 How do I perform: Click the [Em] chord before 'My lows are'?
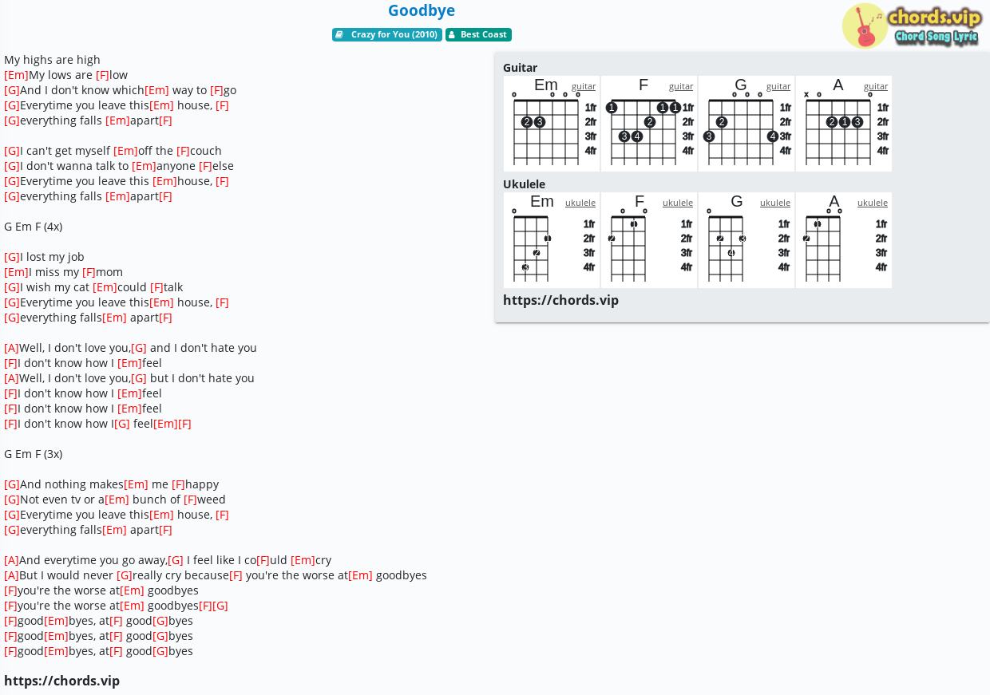click(16, 75)
